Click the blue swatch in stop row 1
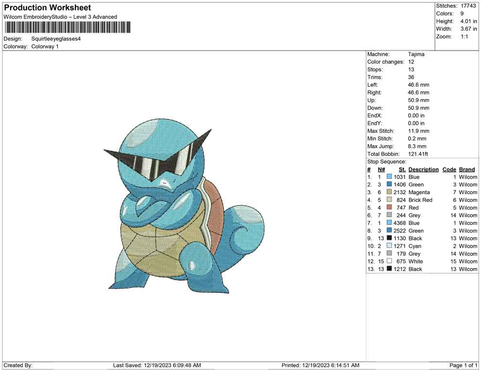The image size is (481, 370). [389, 177]
